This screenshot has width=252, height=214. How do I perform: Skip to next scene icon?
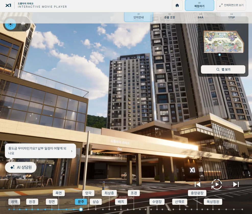click(x=236, y=184)
